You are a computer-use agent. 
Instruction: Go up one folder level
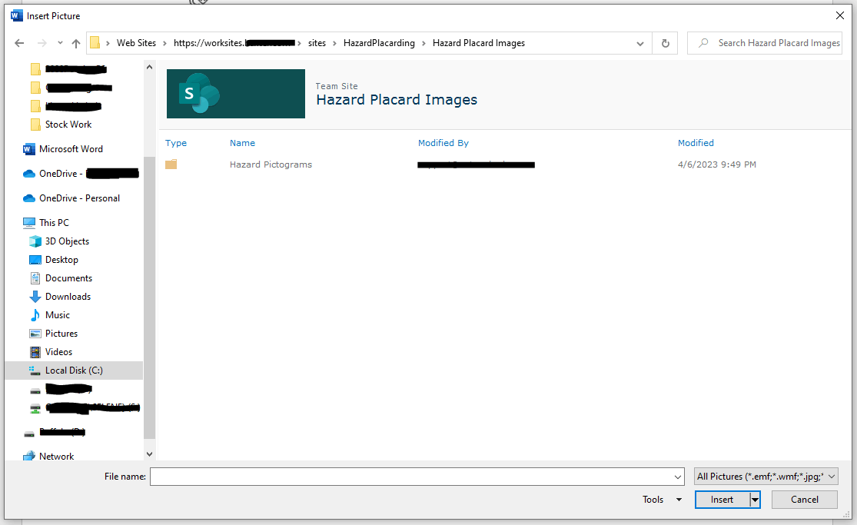(x=76, y=43)
